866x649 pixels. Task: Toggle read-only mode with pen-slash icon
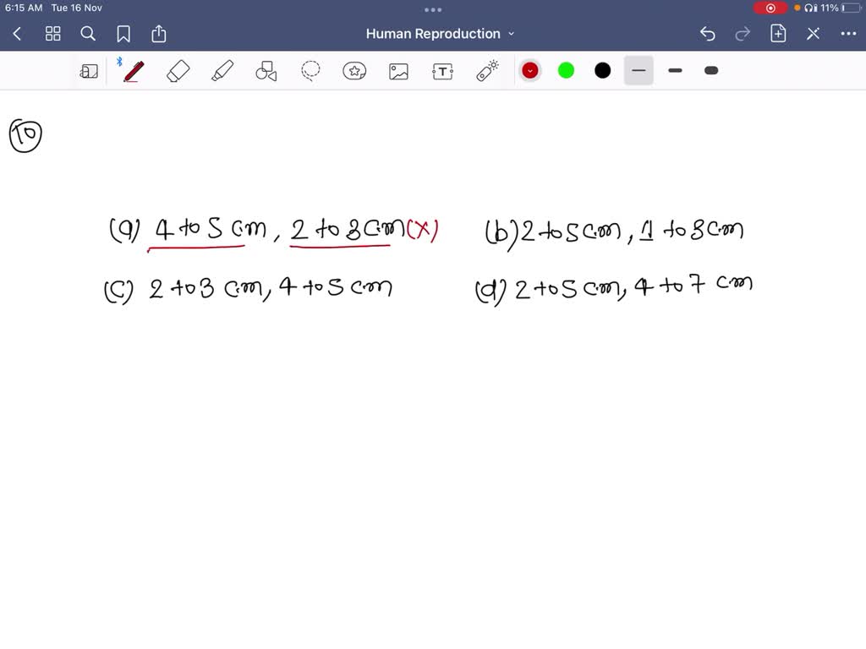click(813, 34)
